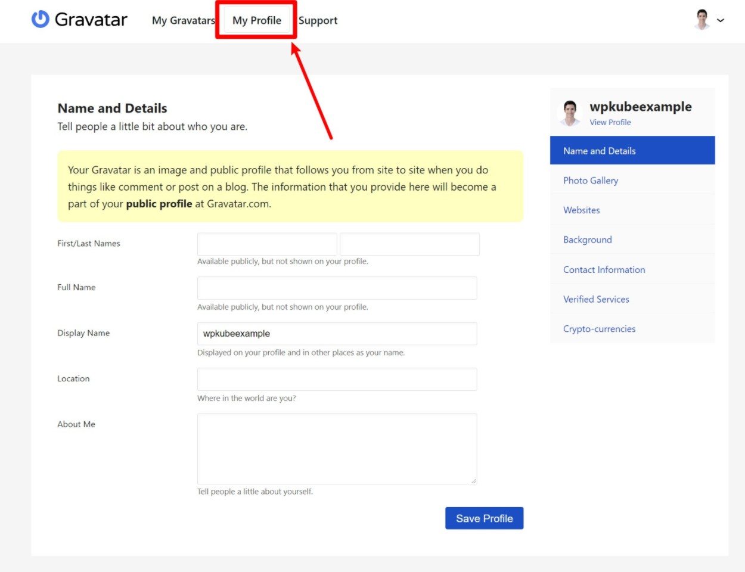Open Crypto-currencies section
This screenshot has width=745, height=572.
632,329
